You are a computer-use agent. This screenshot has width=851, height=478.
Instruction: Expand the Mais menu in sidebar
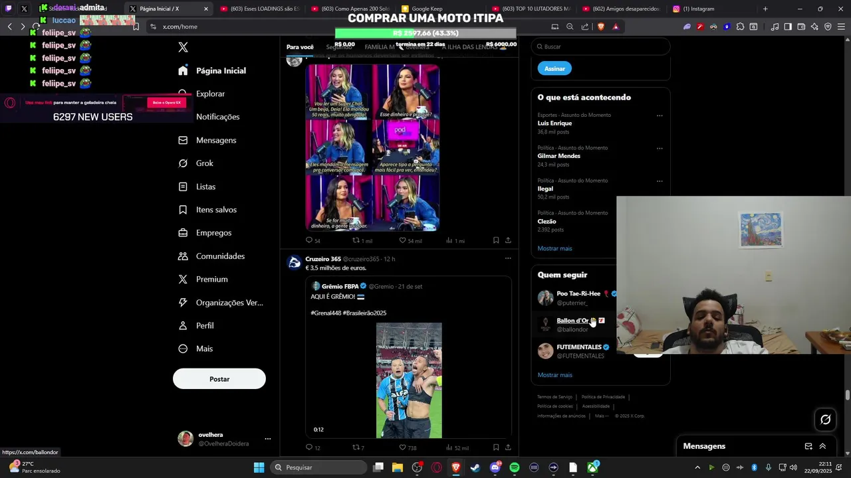point(196,349)
